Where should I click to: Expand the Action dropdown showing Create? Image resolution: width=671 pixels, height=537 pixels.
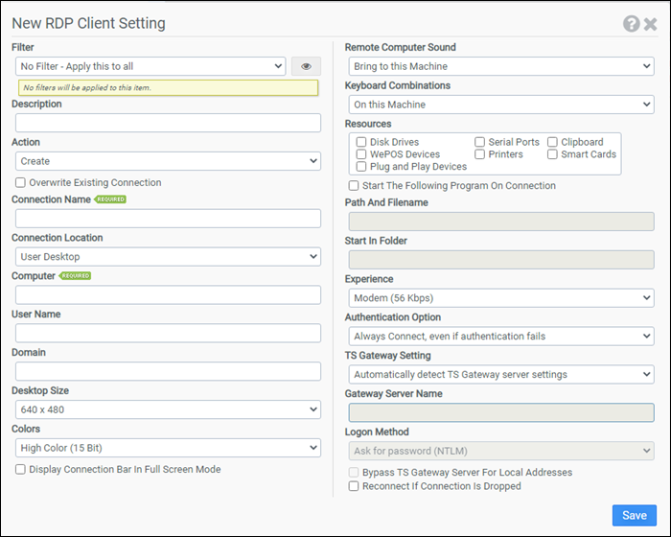[x=168, y=161]
